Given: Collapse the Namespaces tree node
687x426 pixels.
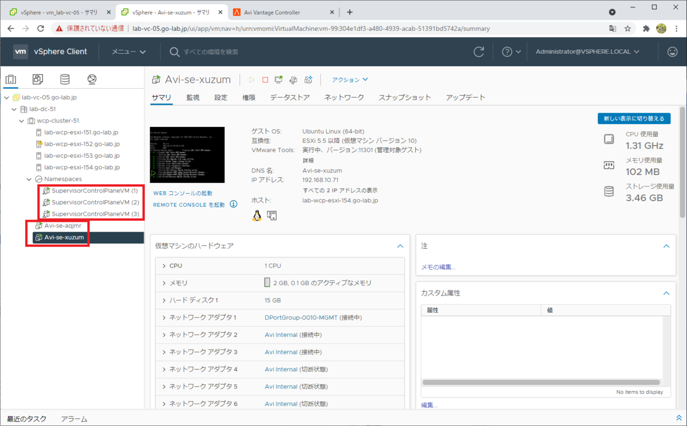Looking at the screenshot, I should point(29,178).
